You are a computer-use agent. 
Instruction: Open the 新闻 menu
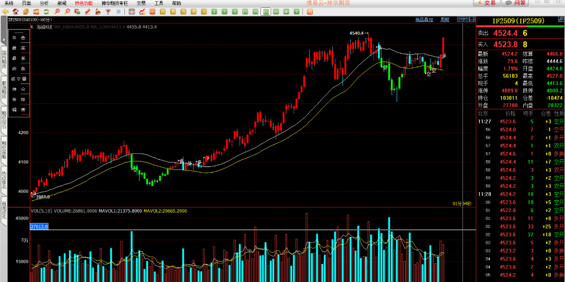tap(62, 3)
